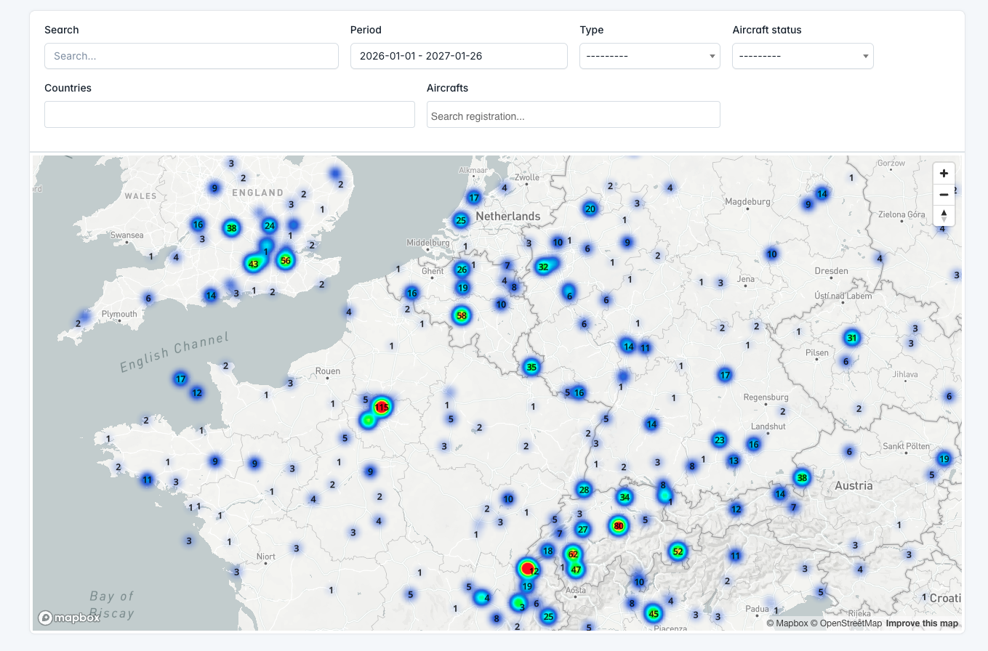Click the Mapbox attribution link
The height and width of the screenshot is (651, 988).
(787, 623)
